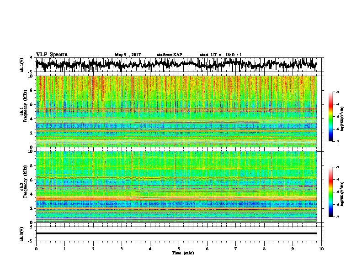362x279 pixels.
Task: Click the ch.1 color scale bar
Action: [330, 117]
